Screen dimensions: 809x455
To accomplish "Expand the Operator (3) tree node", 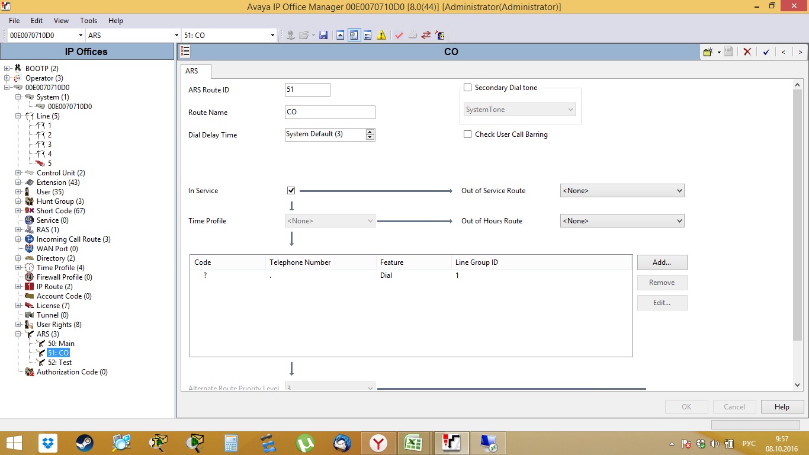I will pos(7,78).
